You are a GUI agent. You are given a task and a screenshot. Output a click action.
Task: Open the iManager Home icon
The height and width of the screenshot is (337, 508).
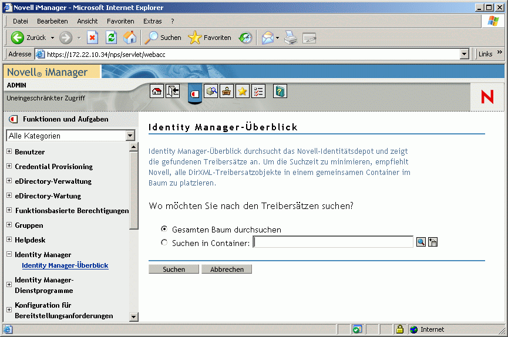pyautogui.click(x=157, y=92)
